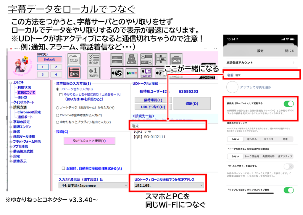The width and height of the screenshot is (303, 215).
Task: Tap the '名前' field showing '端末'
Action: tap(262, 75)
